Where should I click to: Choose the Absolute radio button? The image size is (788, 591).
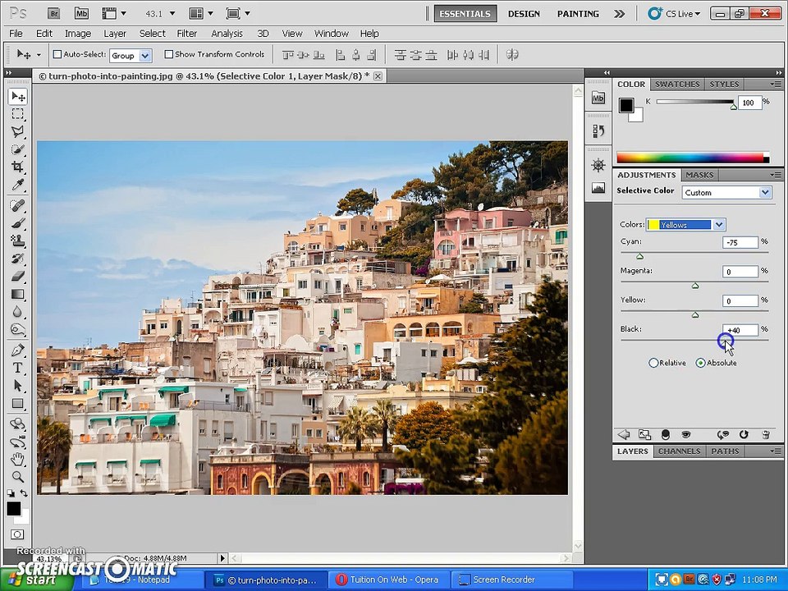point(700,363)
